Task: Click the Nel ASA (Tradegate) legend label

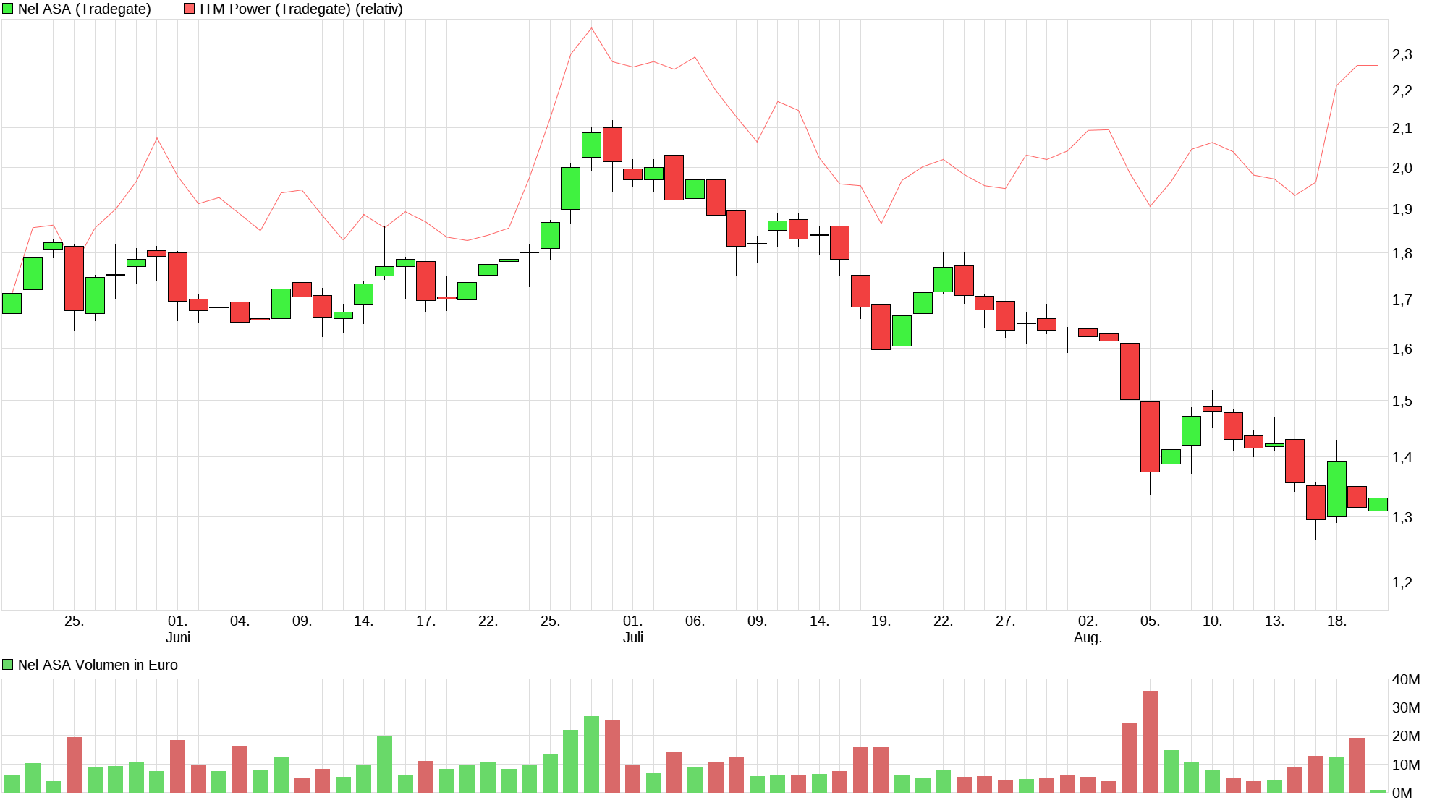Action: click(x=84, y=9)
